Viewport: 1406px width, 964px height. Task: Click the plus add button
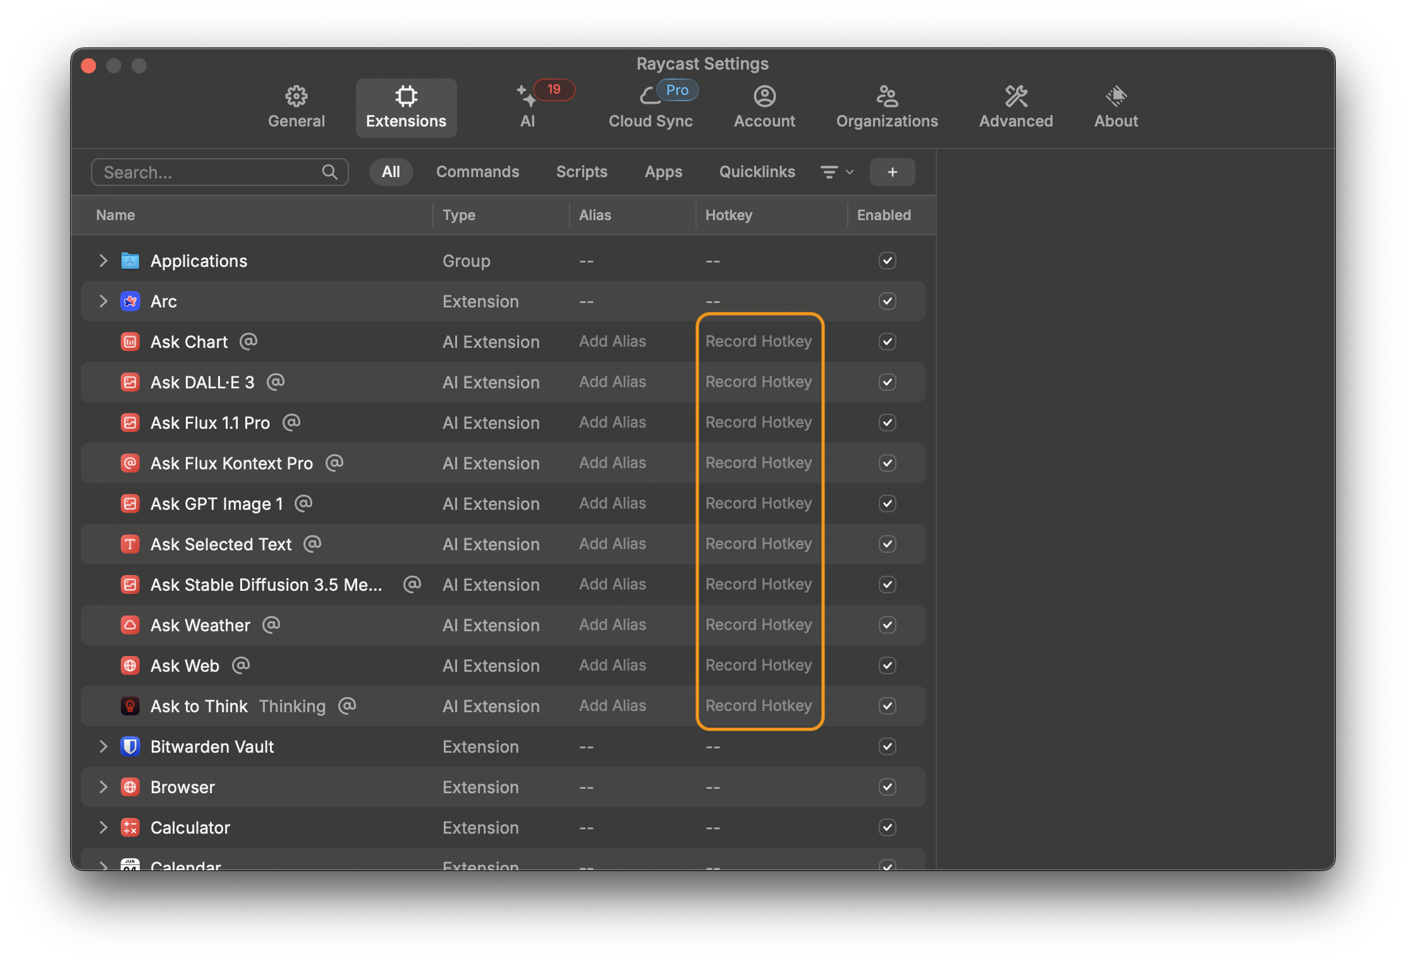[892, 172]
